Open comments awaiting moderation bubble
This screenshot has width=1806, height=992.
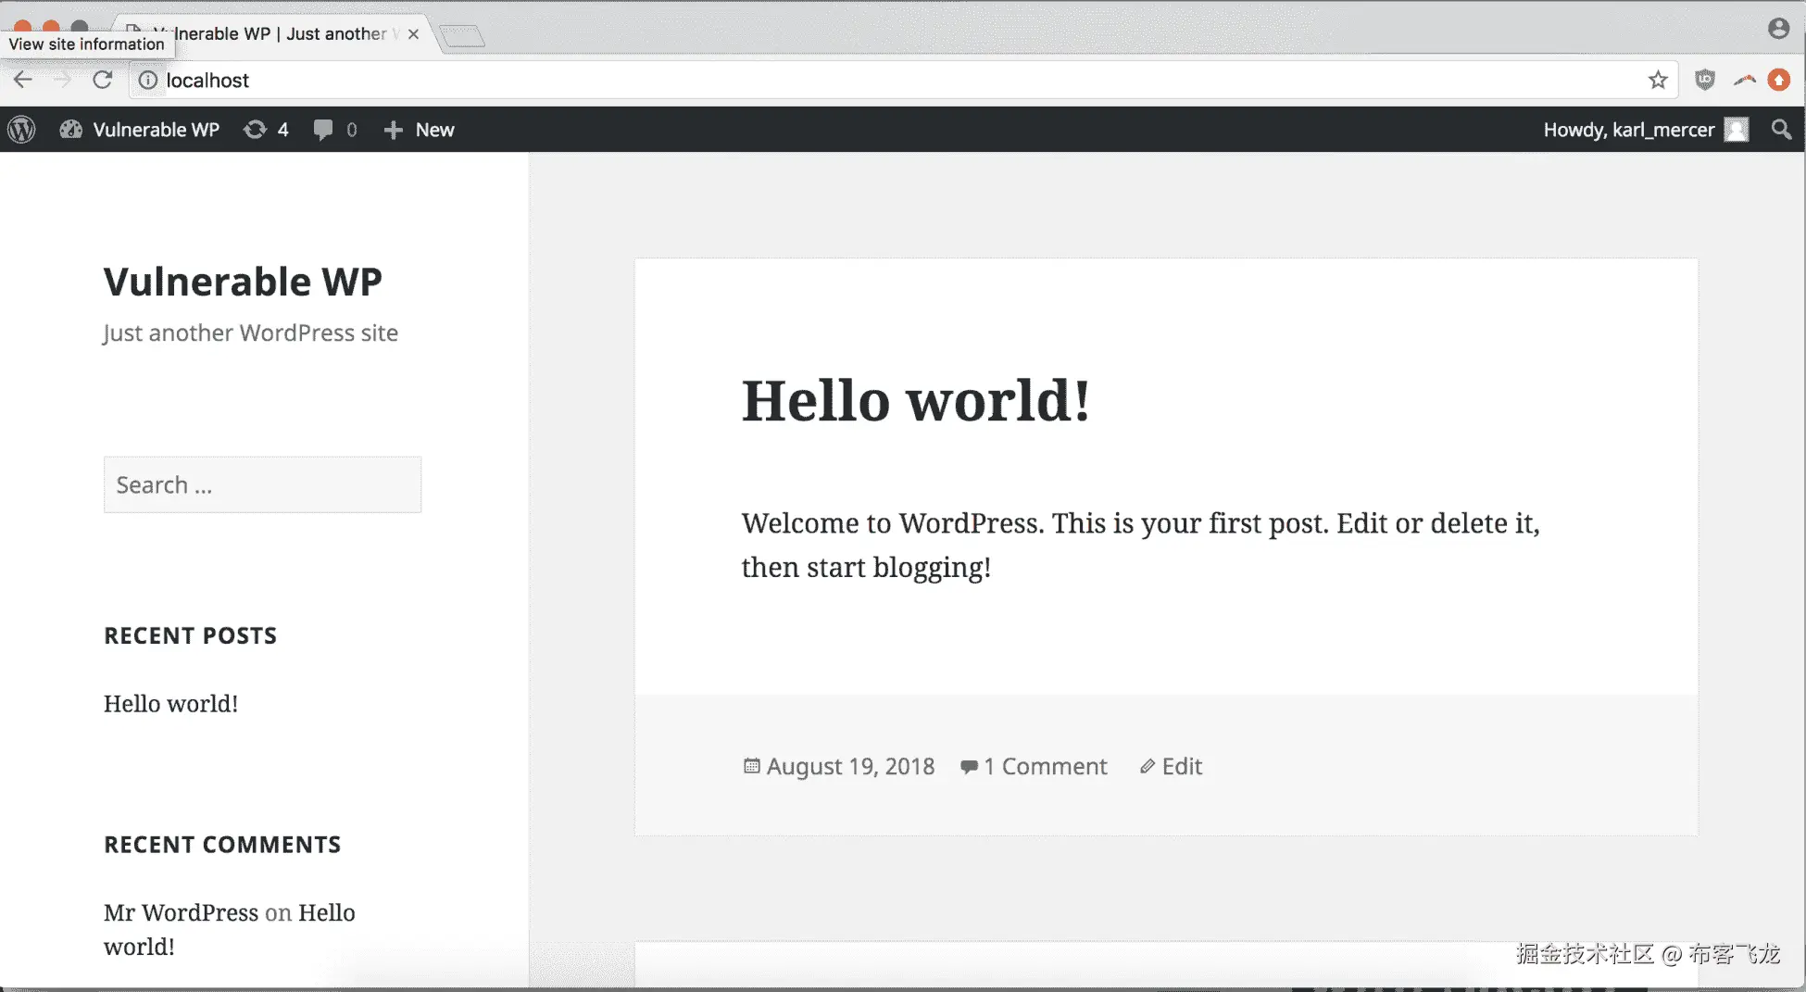tap(335, 130)
